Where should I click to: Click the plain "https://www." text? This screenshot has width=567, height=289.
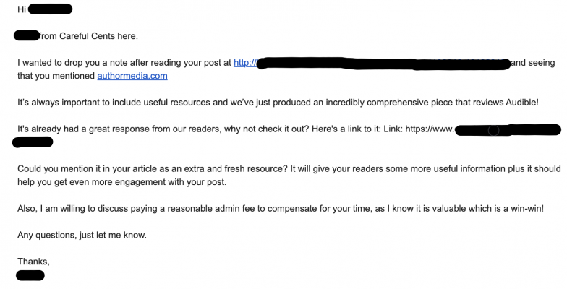point(430,129)
